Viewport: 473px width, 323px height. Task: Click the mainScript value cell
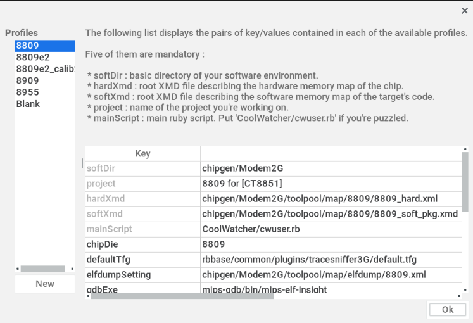click(x=331, y=229)
